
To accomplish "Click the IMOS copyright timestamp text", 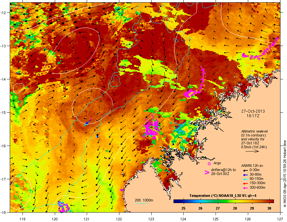I will (285, 174).
